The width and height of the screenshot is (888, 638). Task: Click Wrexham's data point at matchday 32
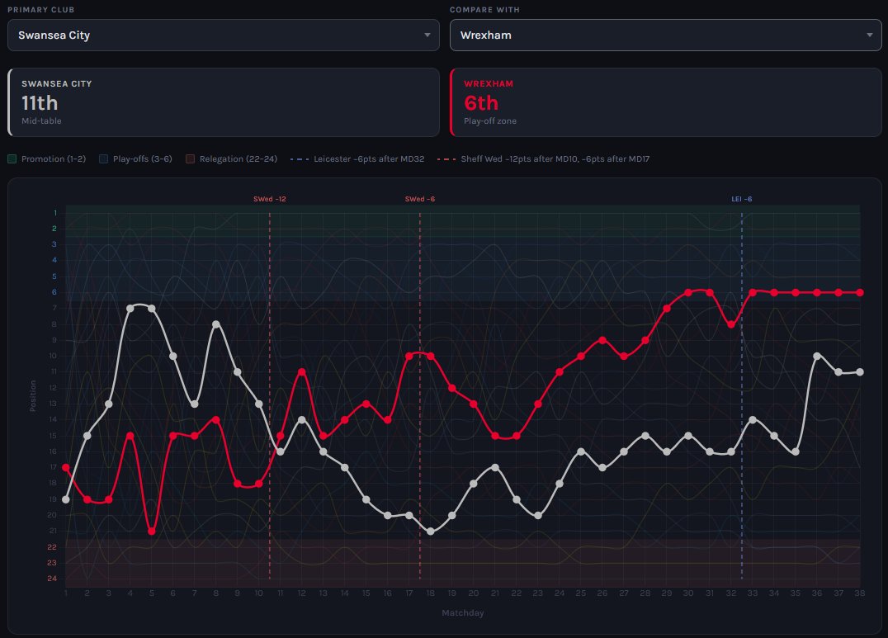click(731, 324)
